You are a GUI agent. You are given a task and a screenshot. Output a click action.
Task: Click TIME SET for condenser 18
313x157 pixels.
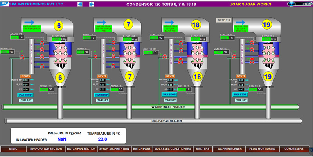click(171, 100)
